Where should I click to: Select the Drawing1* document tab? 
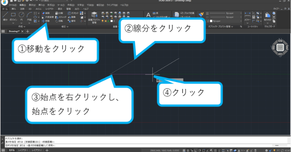pos(14,31)
